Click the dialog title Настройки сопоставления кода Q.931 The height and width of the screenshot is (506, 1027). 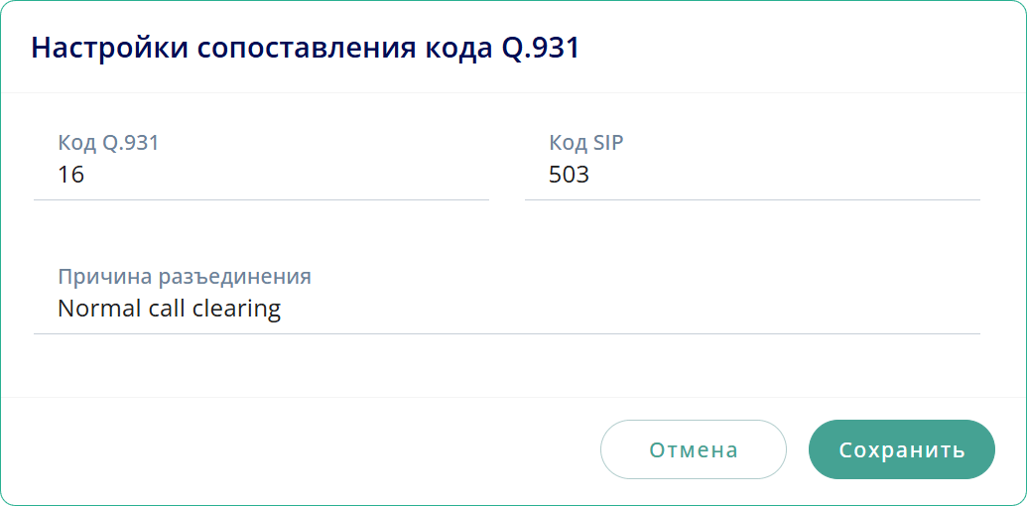pyautogui.click(x=306, y=49)
